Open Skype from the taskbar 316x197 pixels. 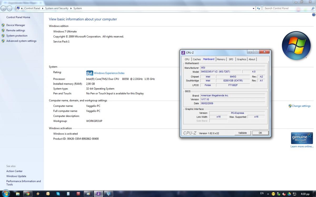(x=58, y=194)
